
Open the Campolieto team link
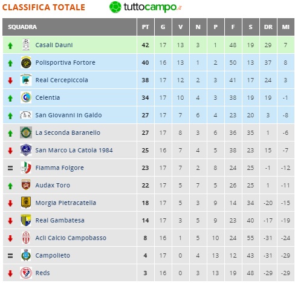(x=53, y=255)
